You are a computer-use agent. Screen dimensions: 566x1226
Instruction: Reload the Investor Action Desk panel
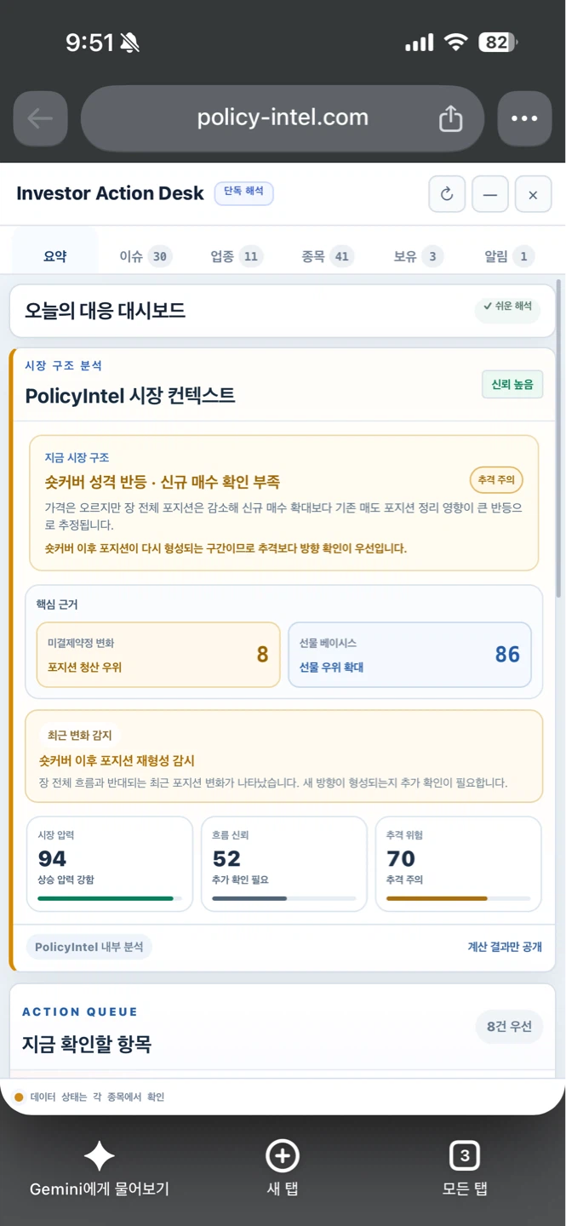point(447,194)
